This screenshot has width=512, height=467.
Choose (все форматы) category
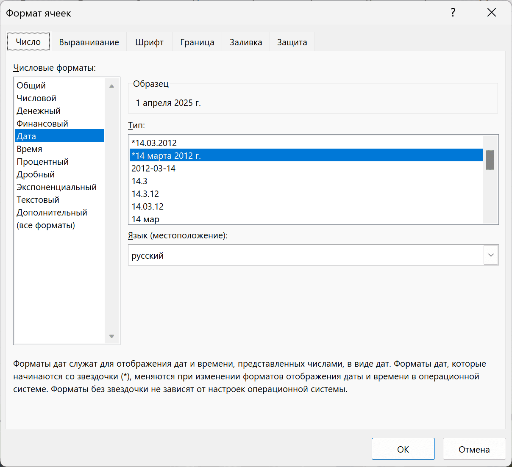[59, 225]
